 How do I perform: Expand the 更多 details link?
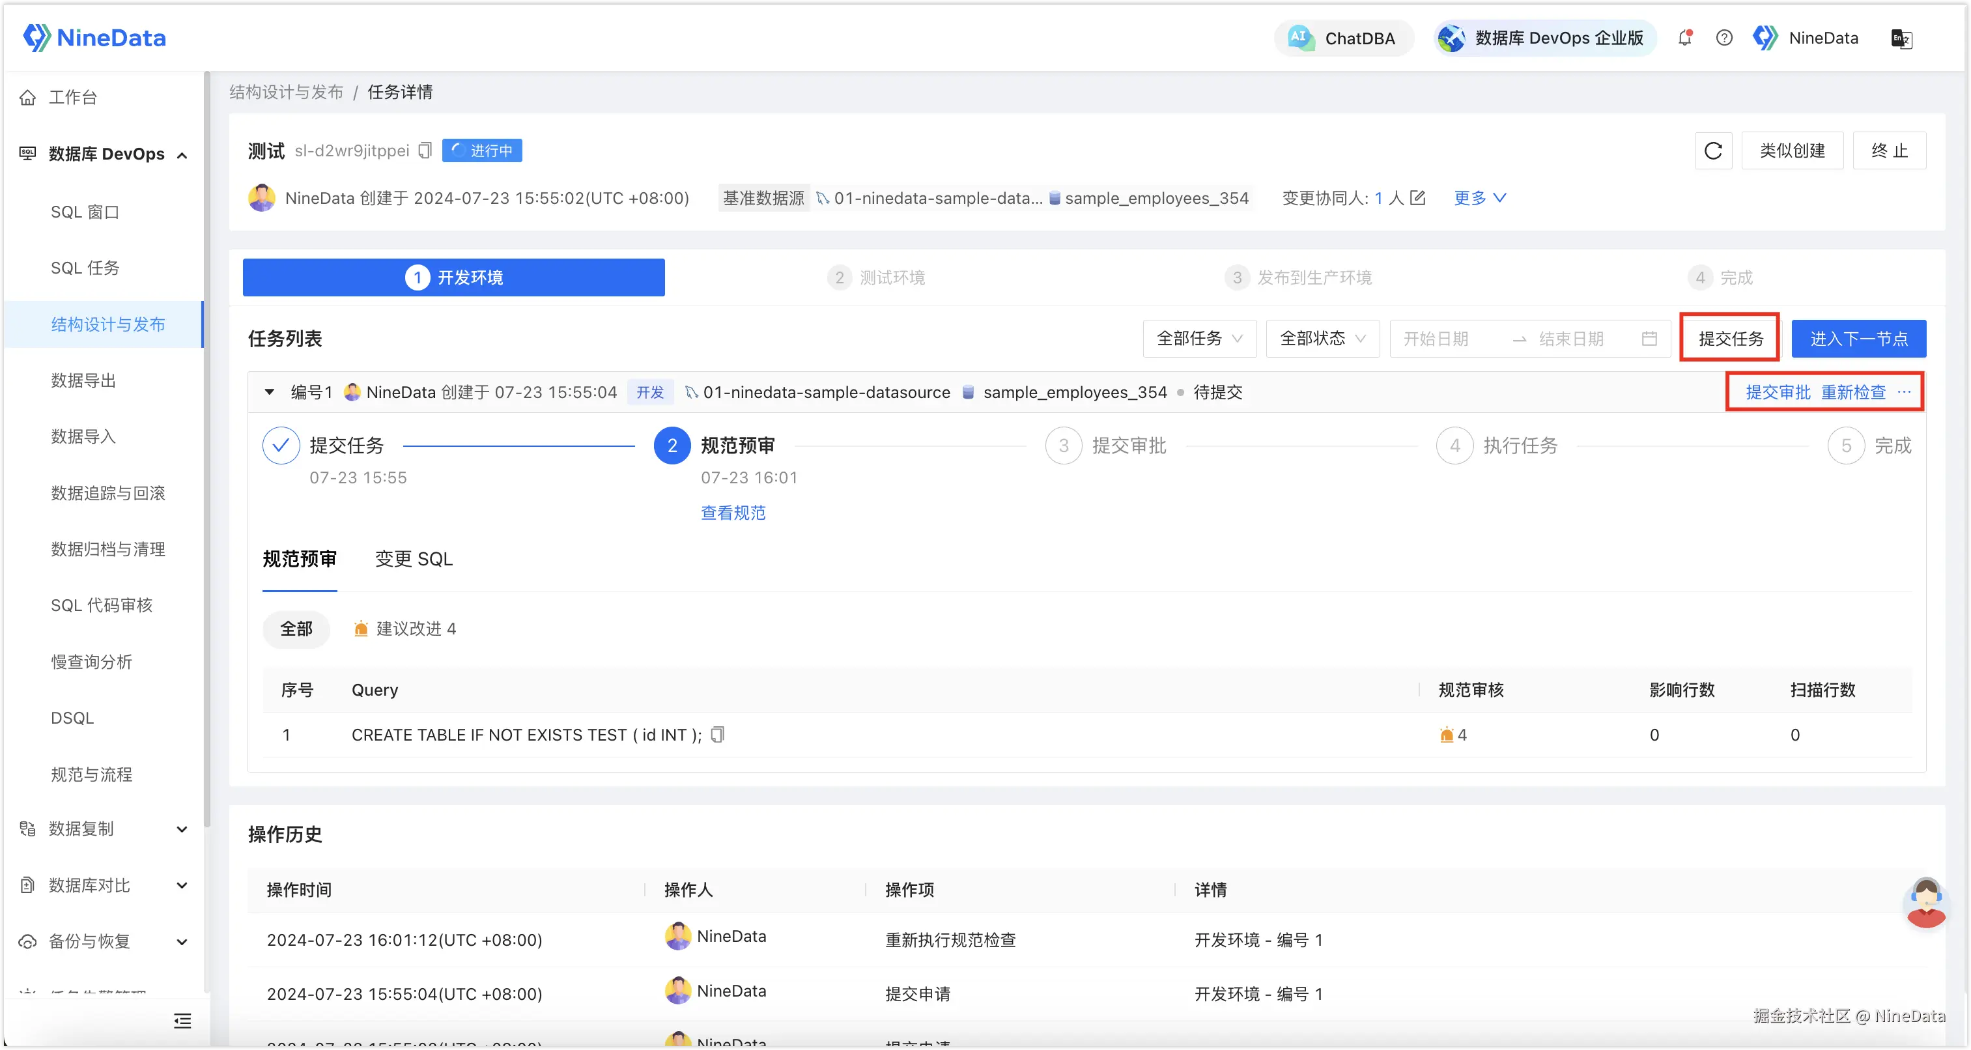pos(1480,198)
